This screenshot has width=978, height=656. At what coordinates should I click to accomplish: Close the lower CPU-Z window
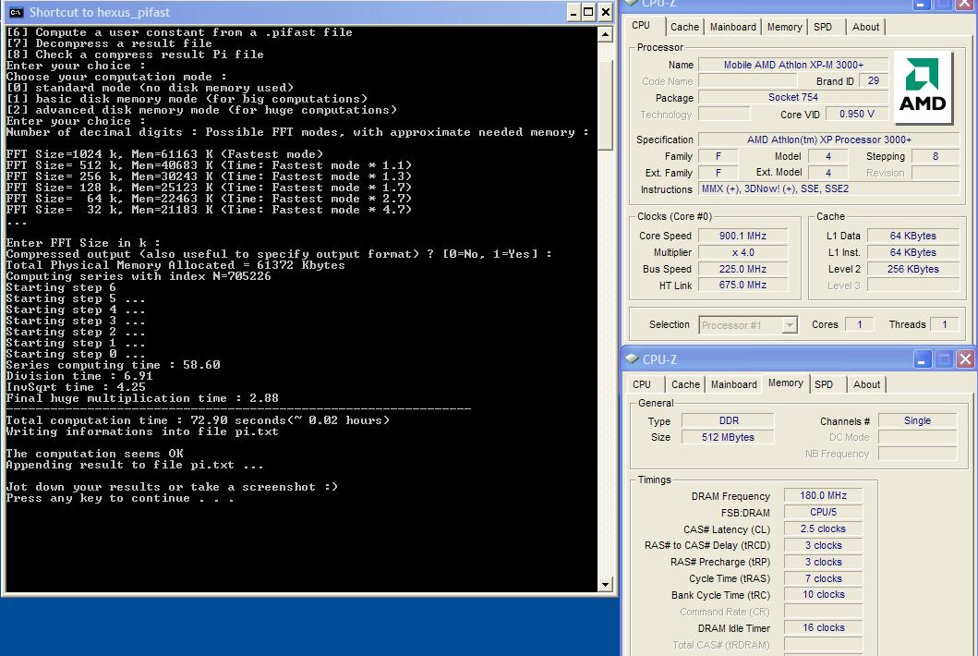[x=965, y=358]
